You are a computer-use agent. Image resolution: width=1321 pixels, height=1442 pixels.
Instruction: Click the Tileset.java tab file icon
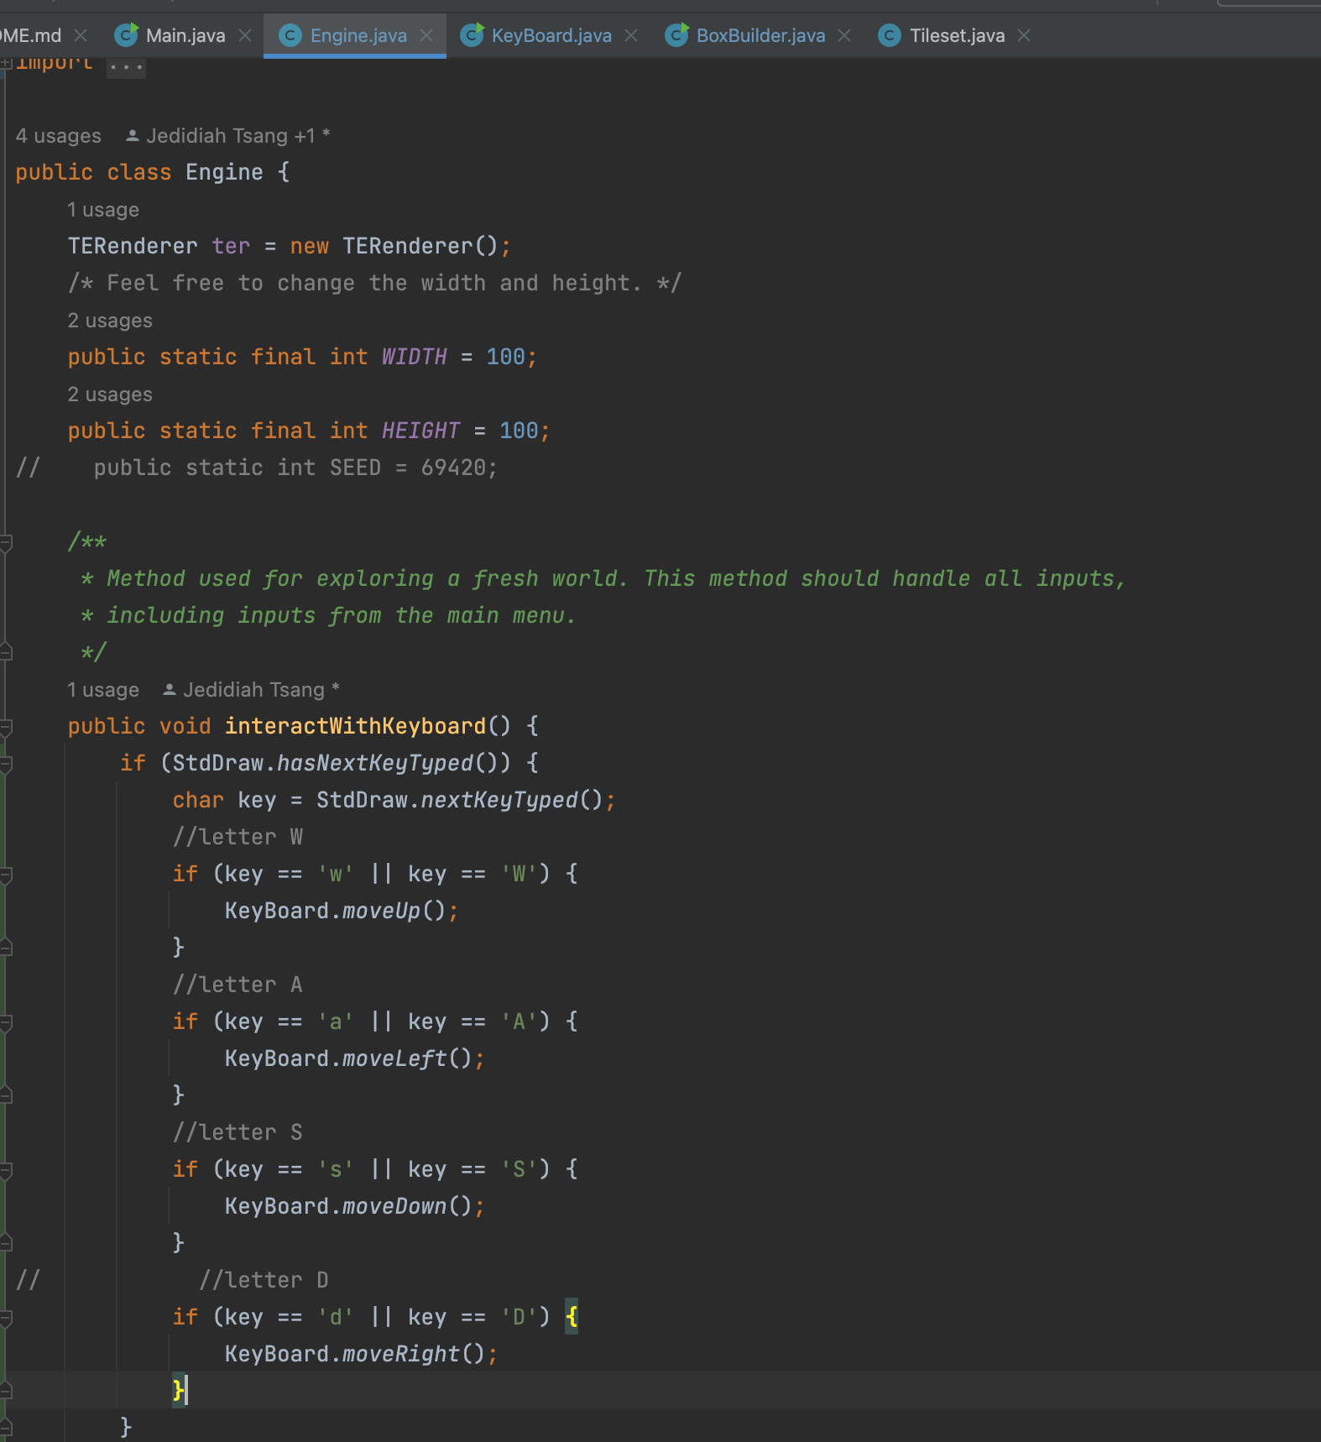[x=890, y=35]
